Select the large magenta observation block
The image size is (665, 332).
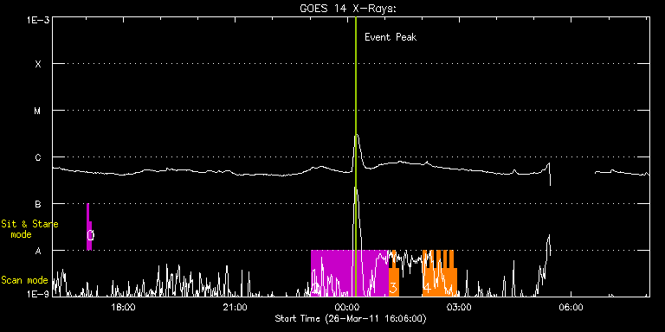coord(350,273)
